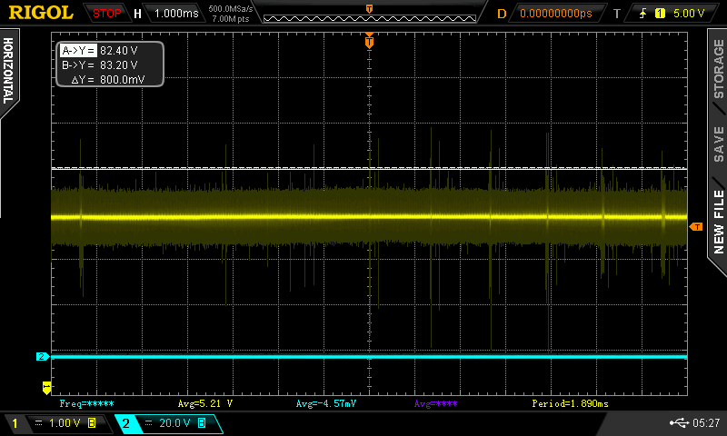Click the cyan channel 2 ground marker
This screenshot has width=727, height=436.
(x=42, y=357)
